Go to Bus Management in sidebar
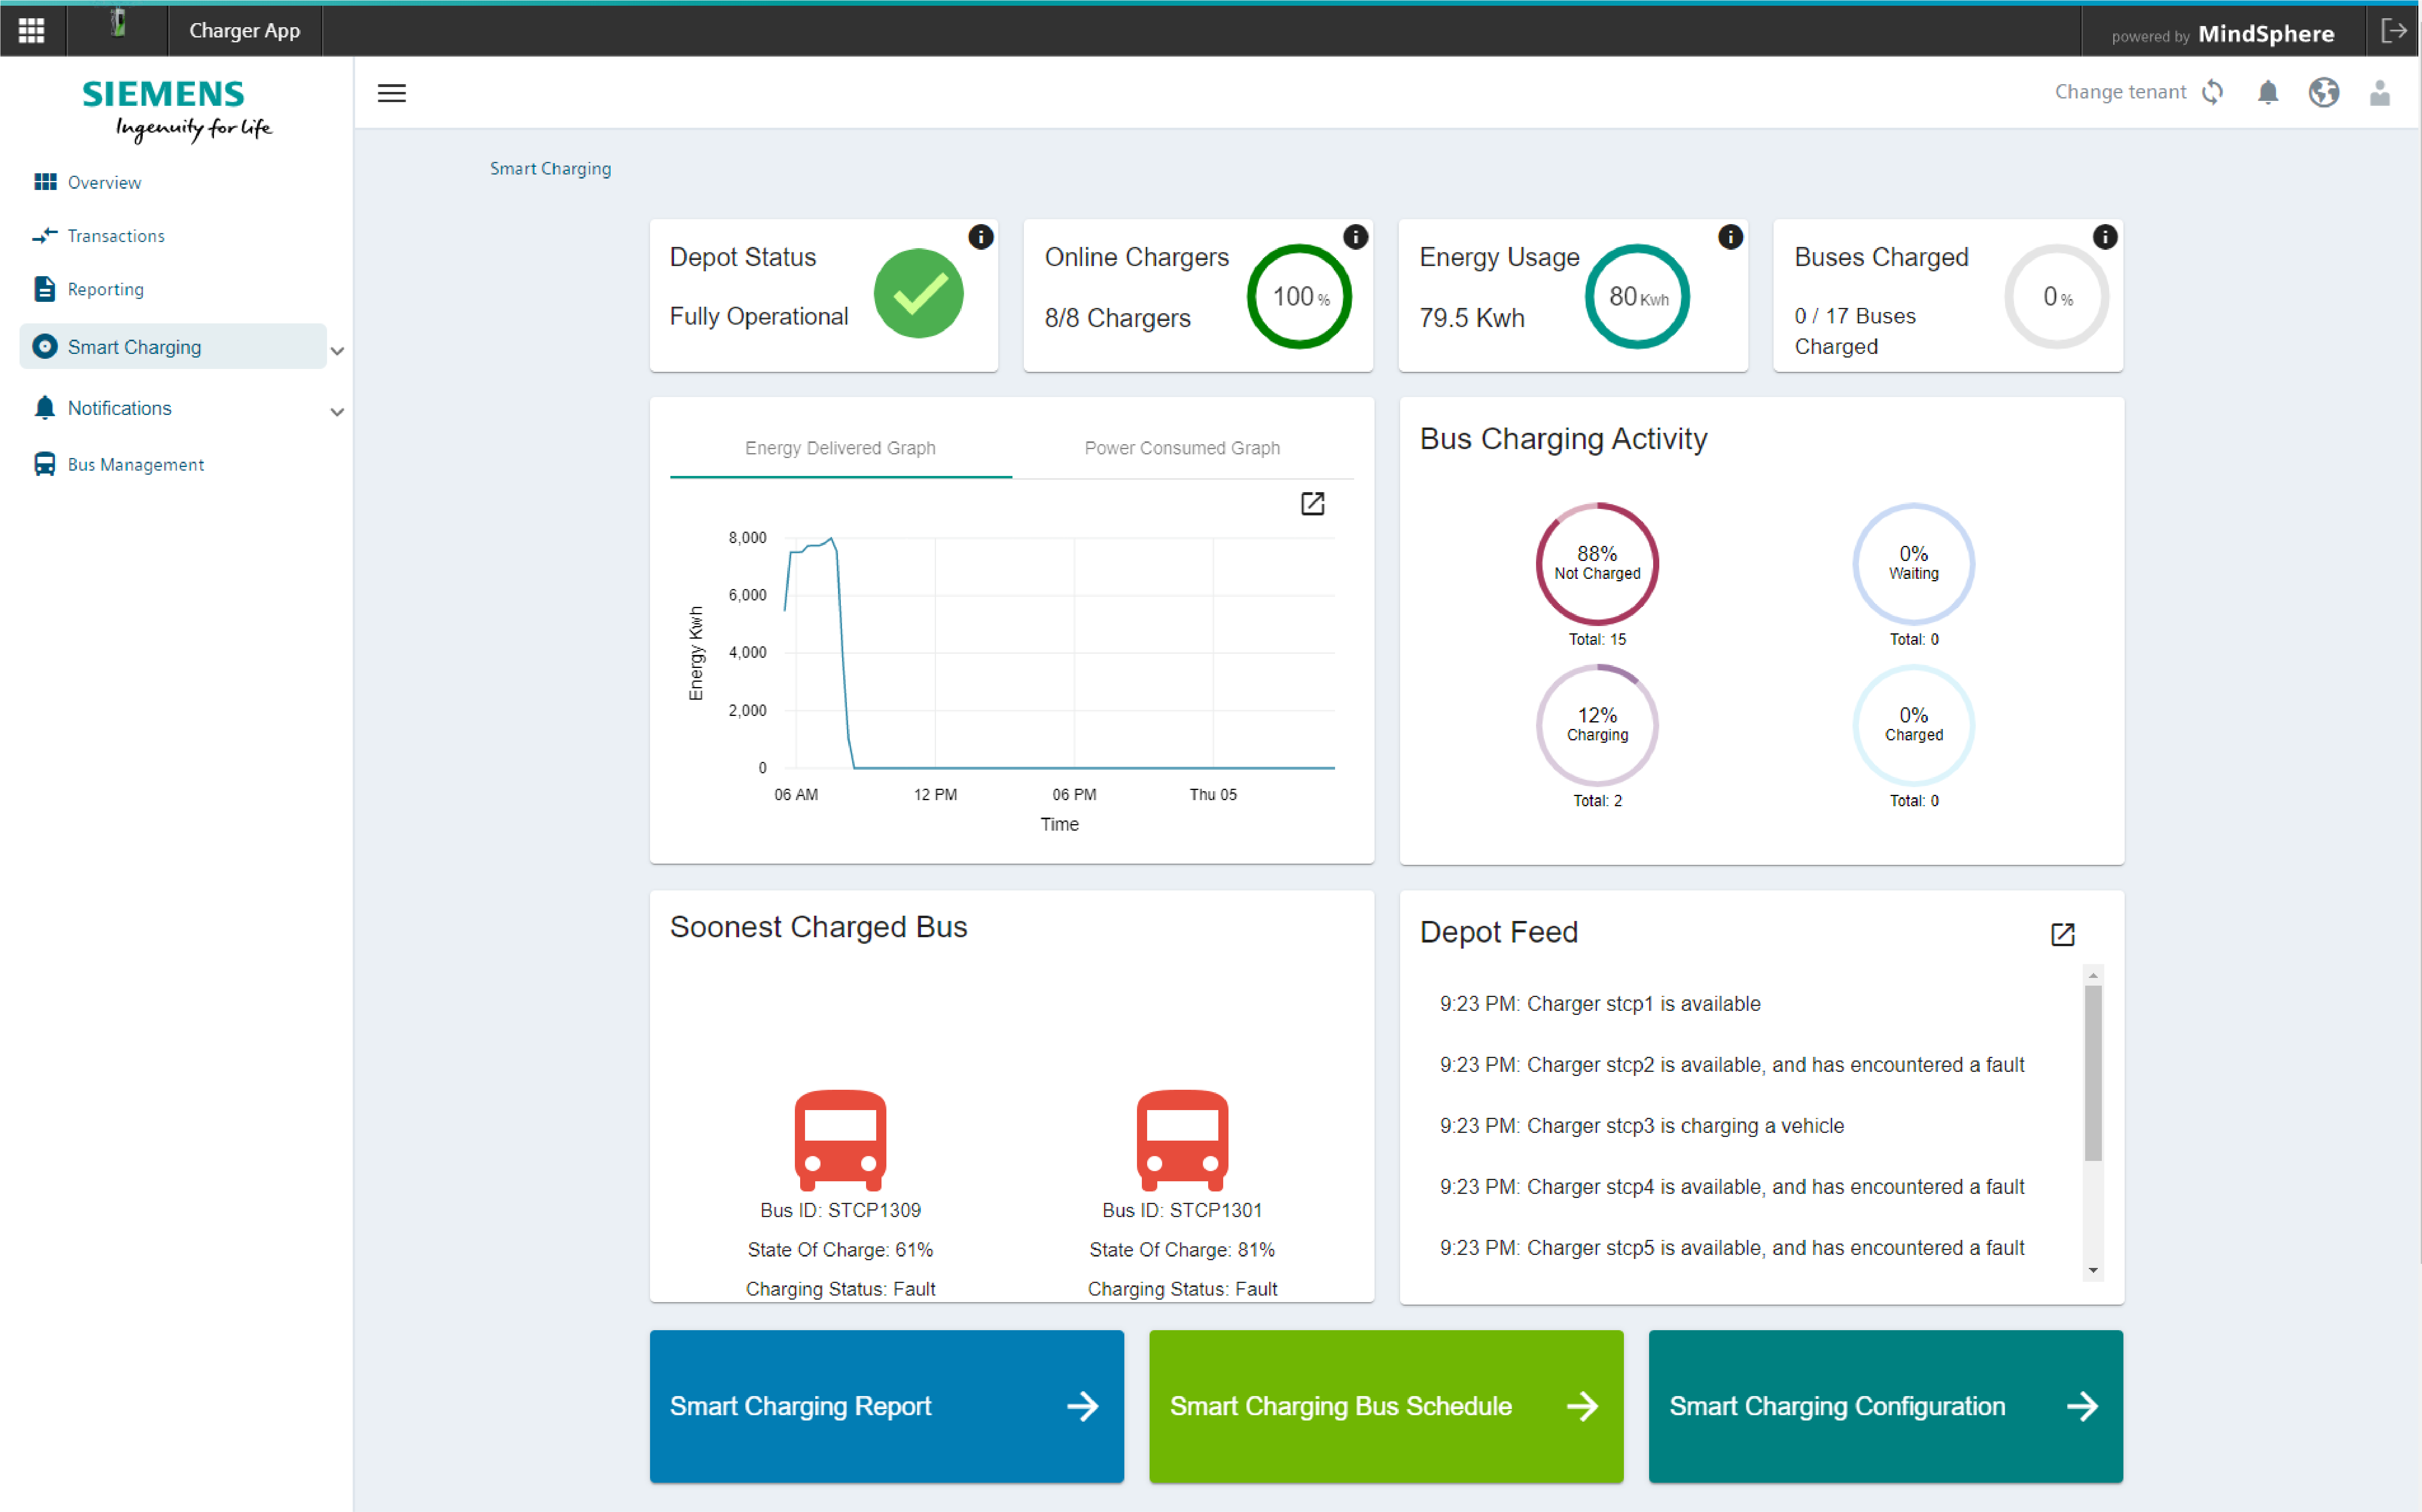The image size is (2422, 1512). point(135,464)
